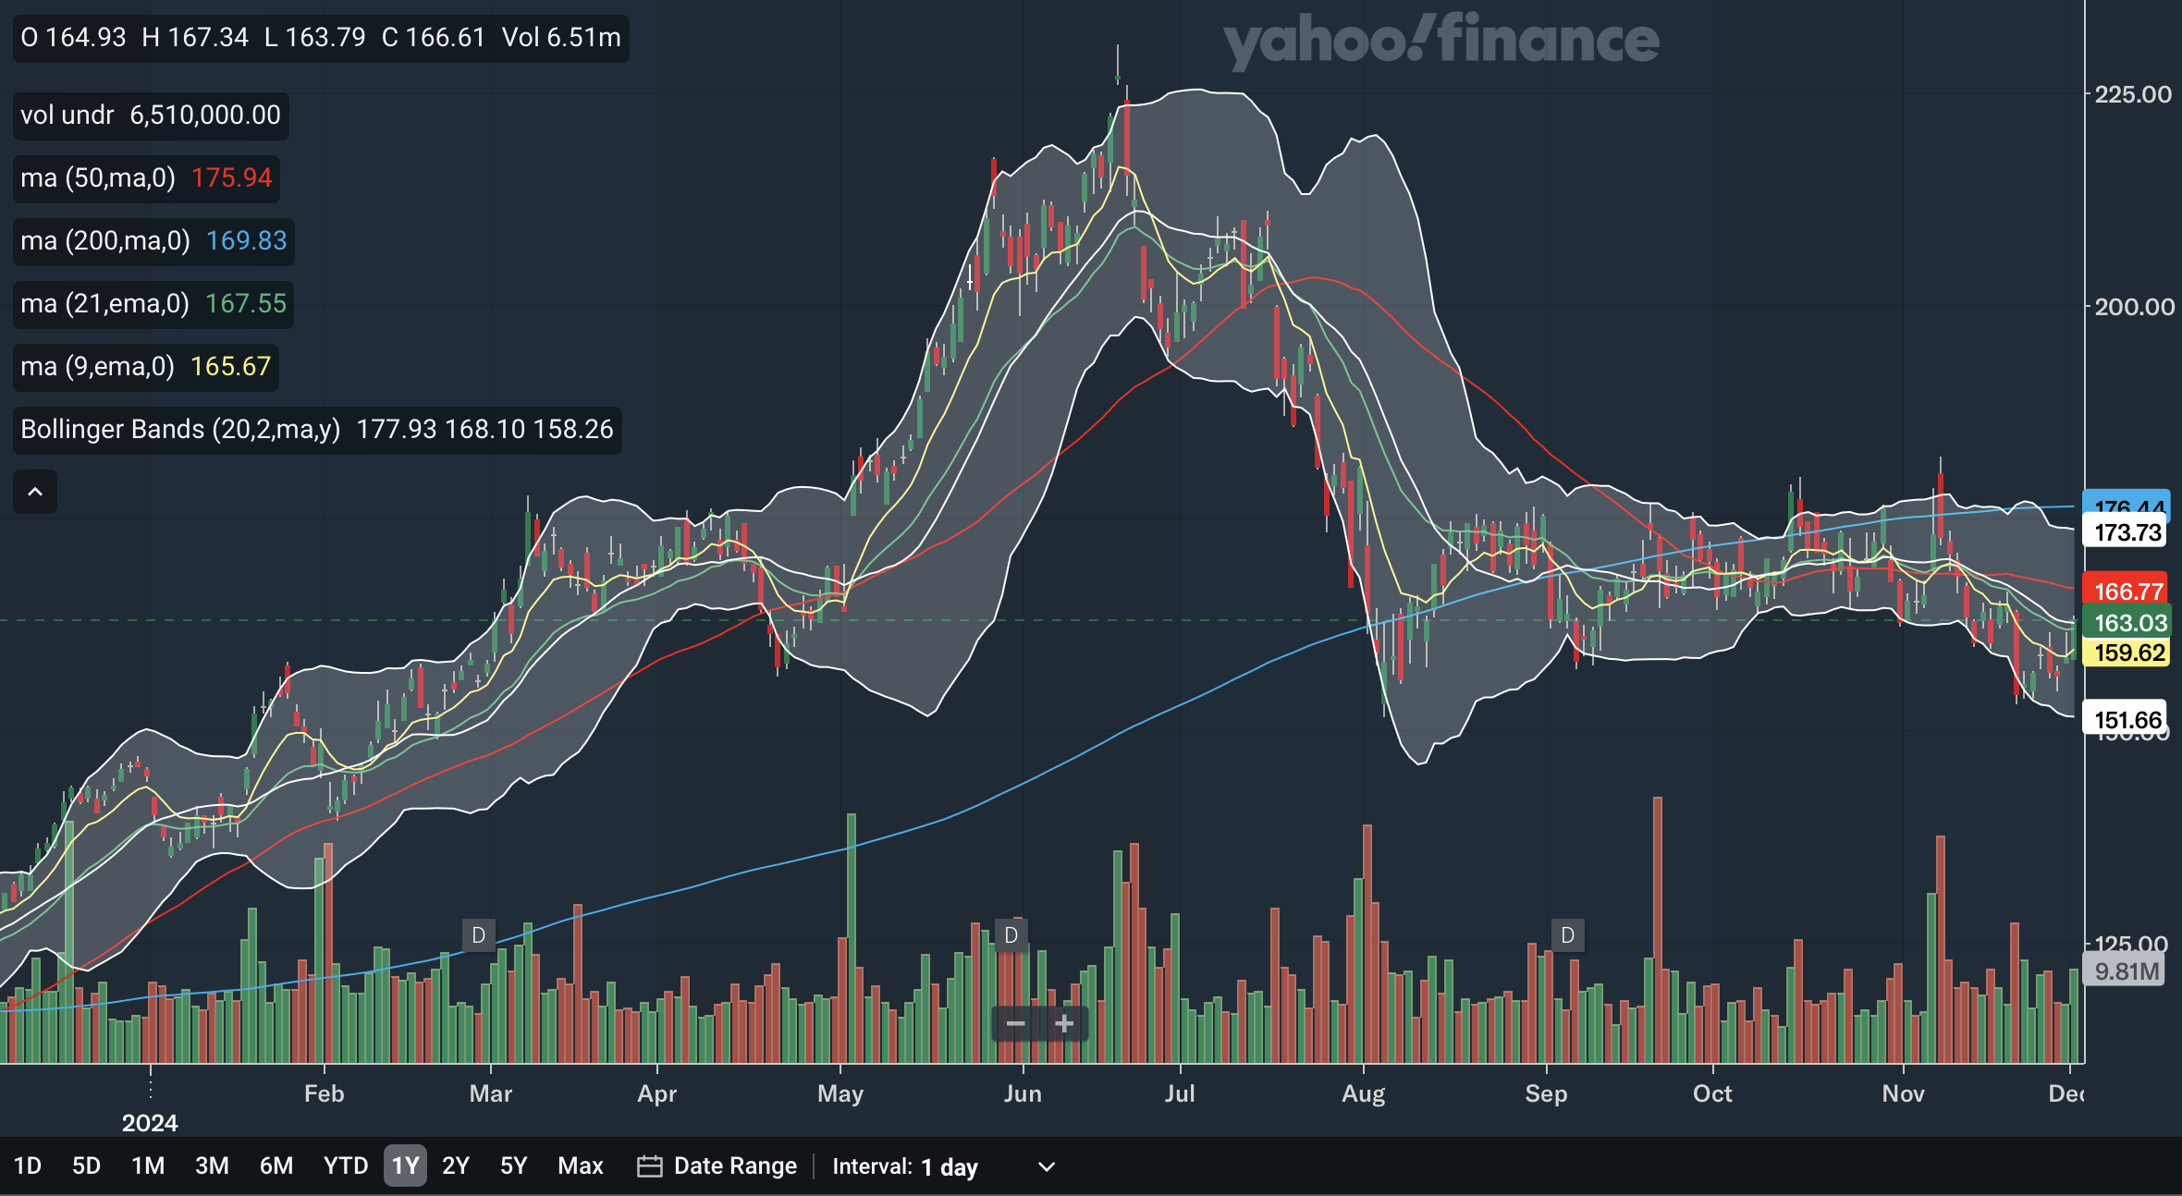Click the yellow 159.62 price axis label
This screenshot has height=1196, width=2182.
pos(2127,653)
